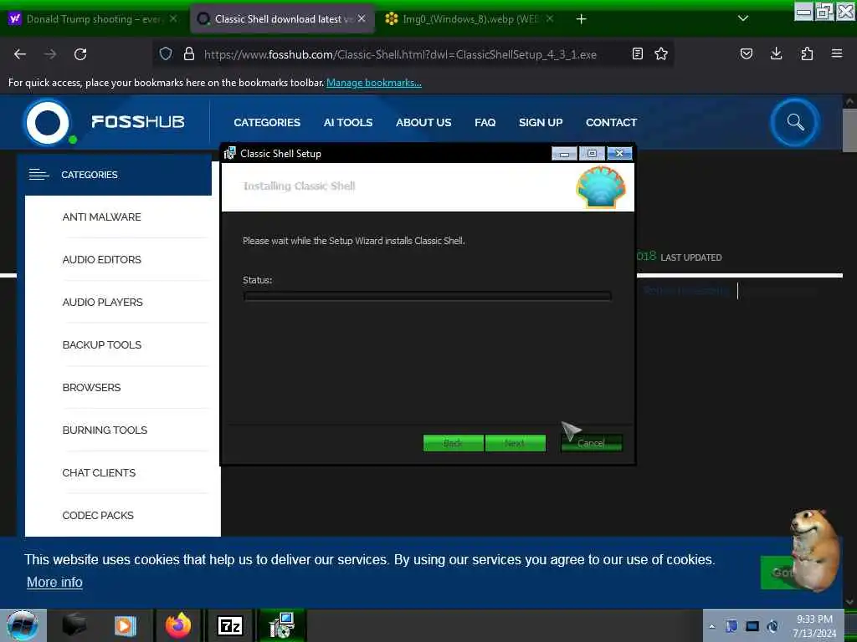Viewport: 857px width, 642px height.
Task: Toggle reader view icon in address bar
Action: [637, 53]
